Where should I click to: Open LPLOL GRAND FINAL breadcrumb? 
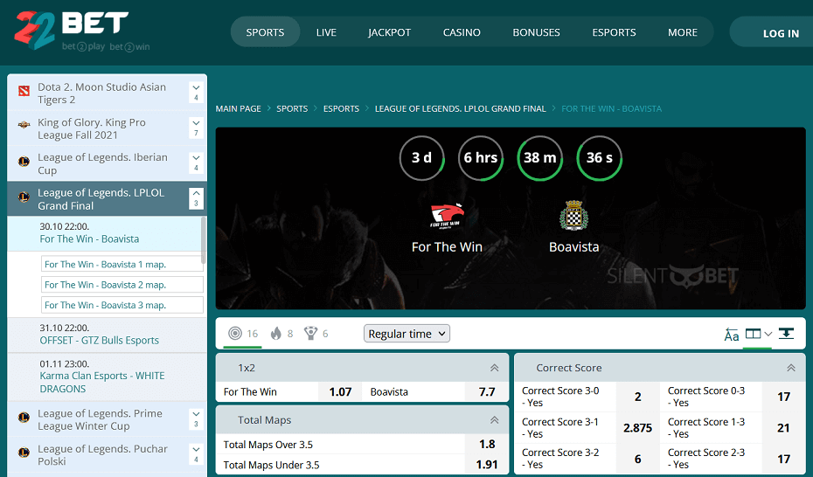tap(461, 108)
